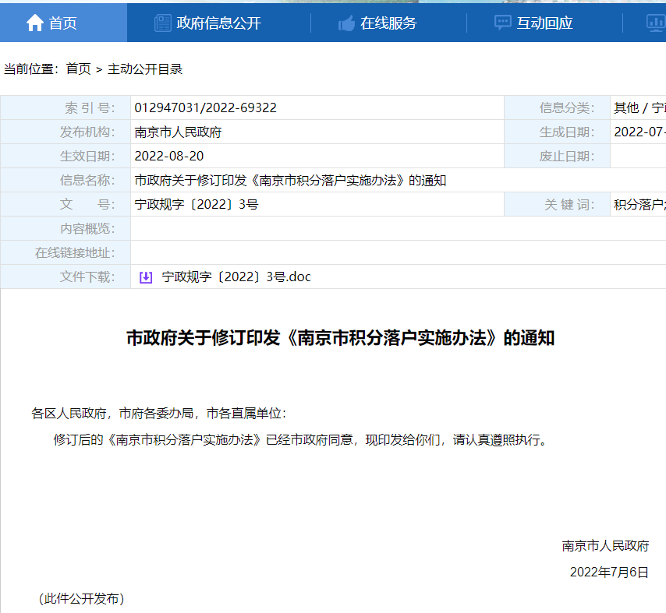666x613 pixels.
Task: Open 政府信息公开 menu item
Action: (x=218, y=23)
